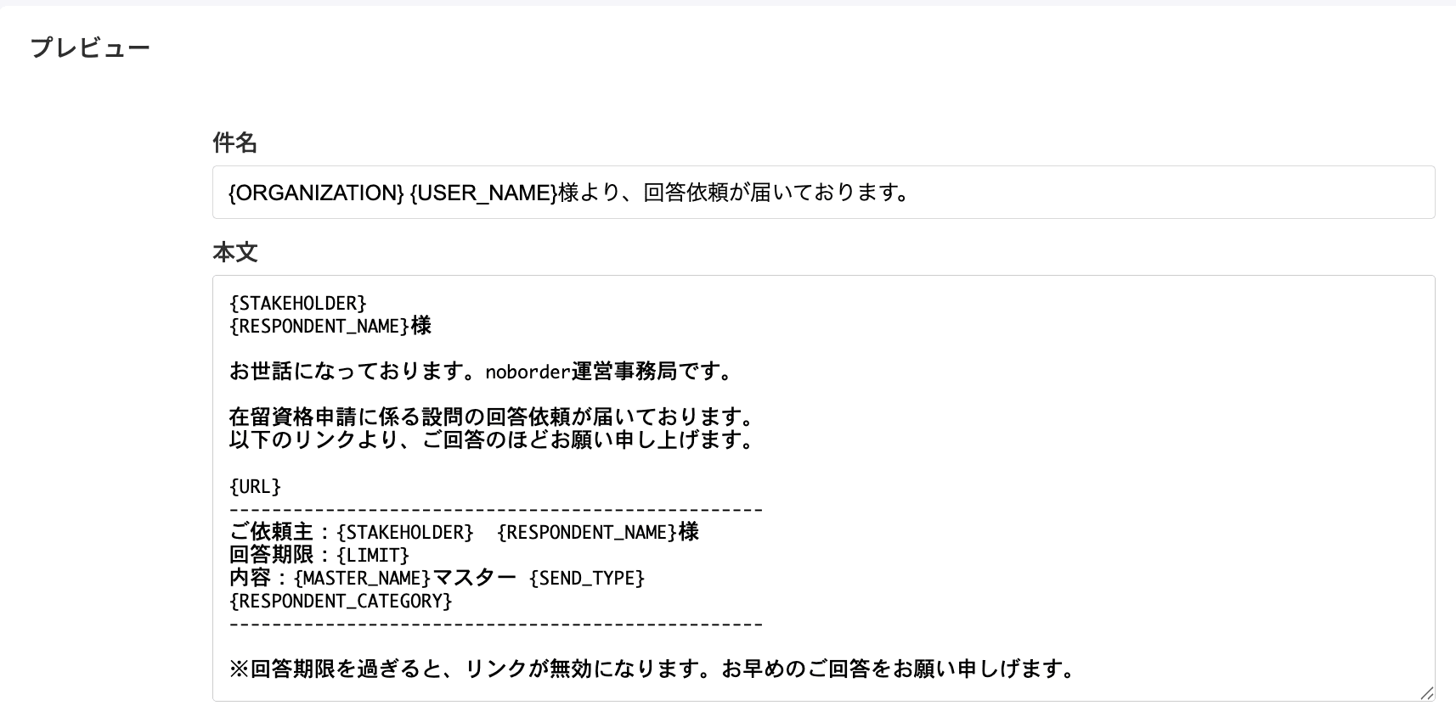
Task: Click the 在留資格申請 sentence in body
Action: [x=491, y=417]
